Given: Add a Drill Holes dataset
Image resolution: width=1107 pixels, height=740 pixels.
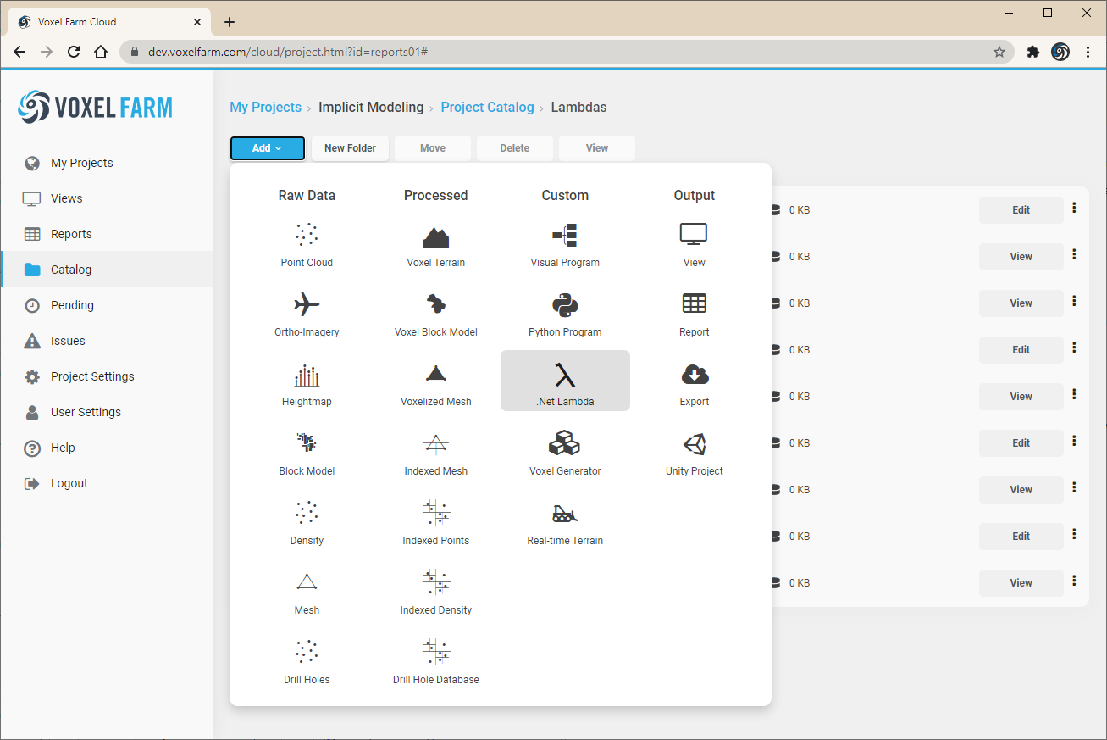Looking at the screenshot, I should pyautogui.click(x=307, y=663).
